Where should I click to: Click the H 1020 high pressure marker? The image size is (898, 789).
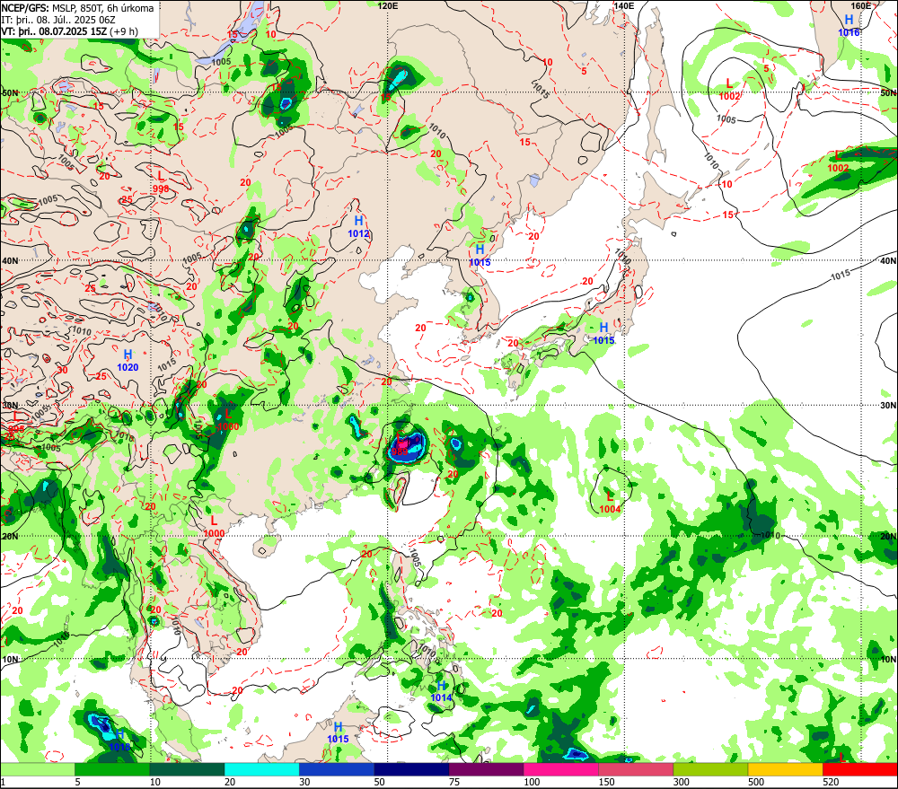coord(128,361)
